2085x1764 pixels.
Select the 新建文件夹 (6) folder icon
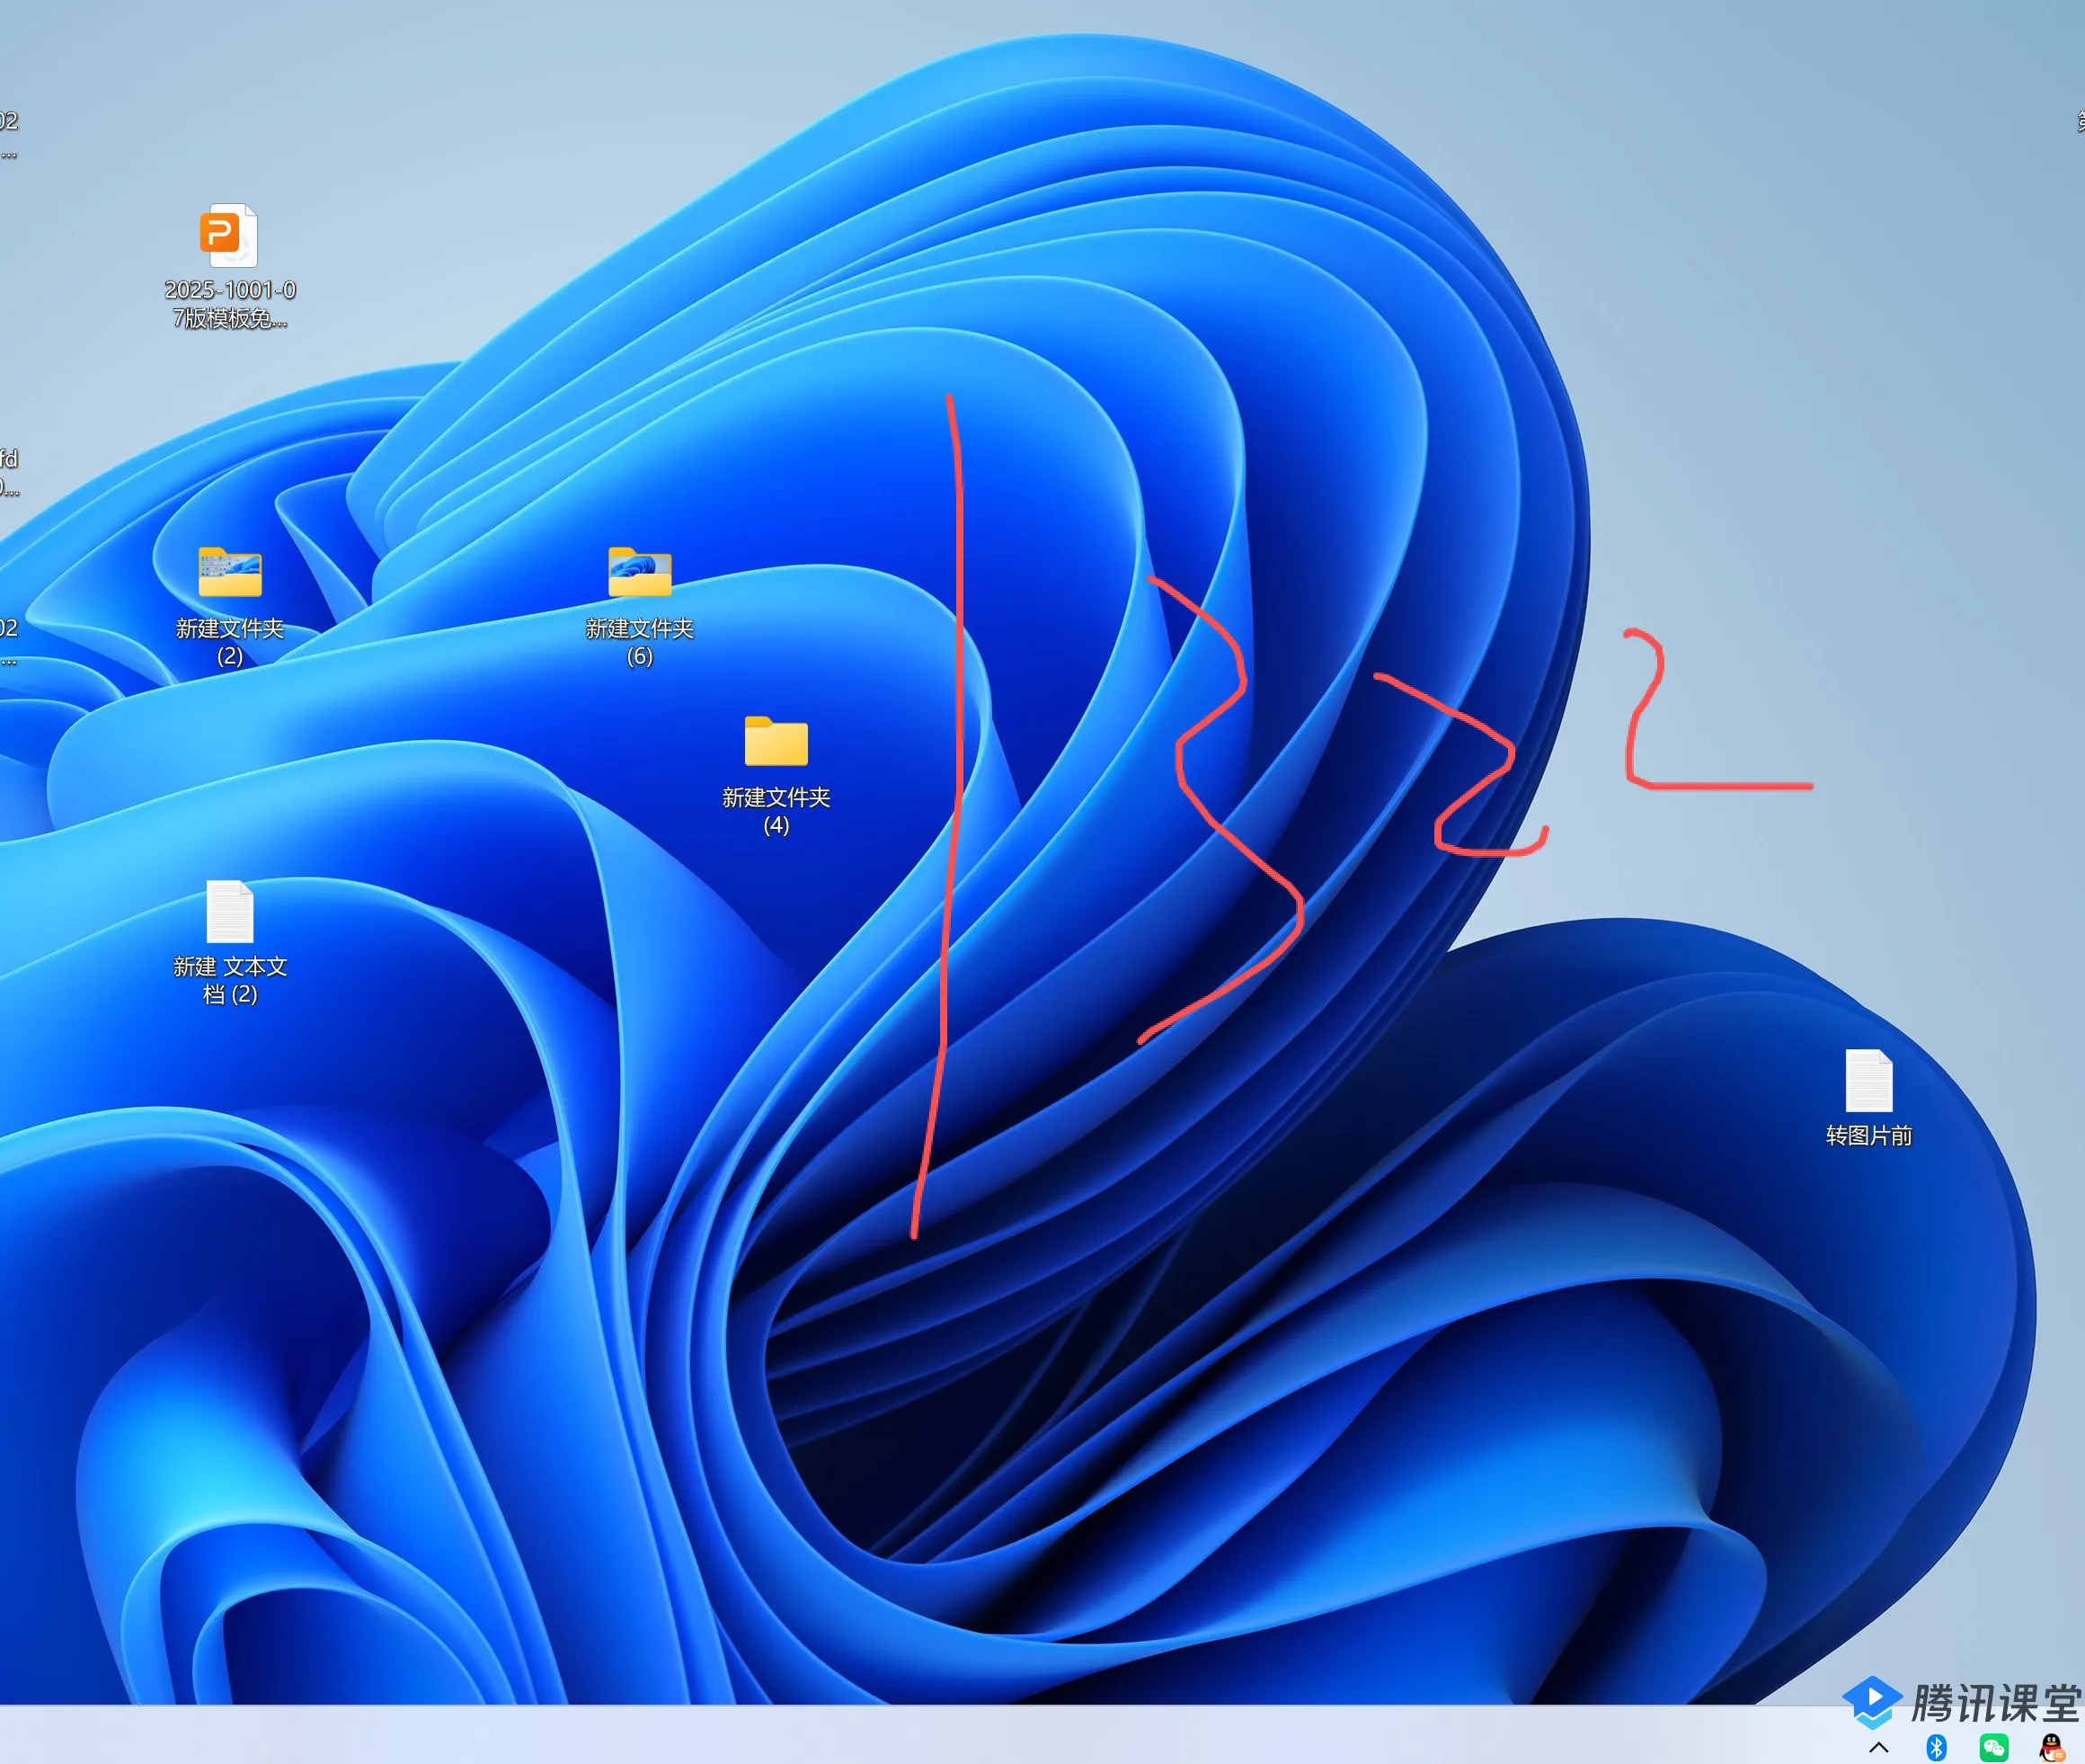640,572
